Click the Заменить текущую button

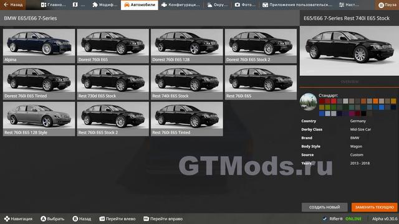[x=374, y=207]
